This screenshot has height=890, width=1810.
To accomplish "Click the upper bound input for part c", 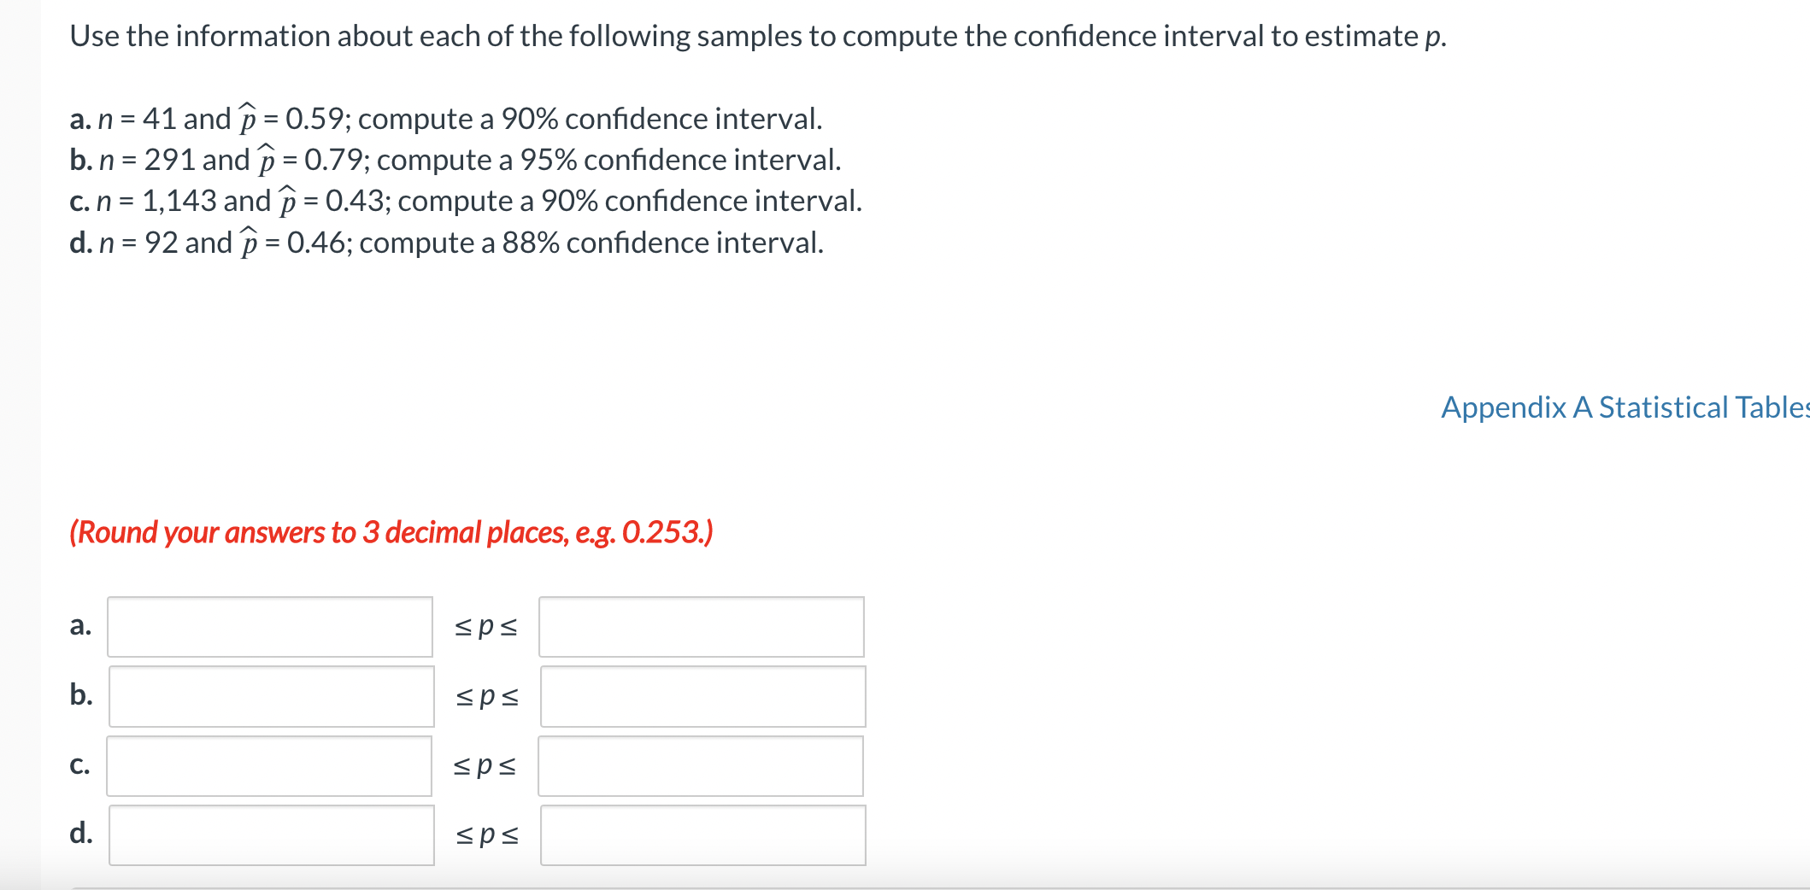I will pyautogui.click(x=701, y=765).
